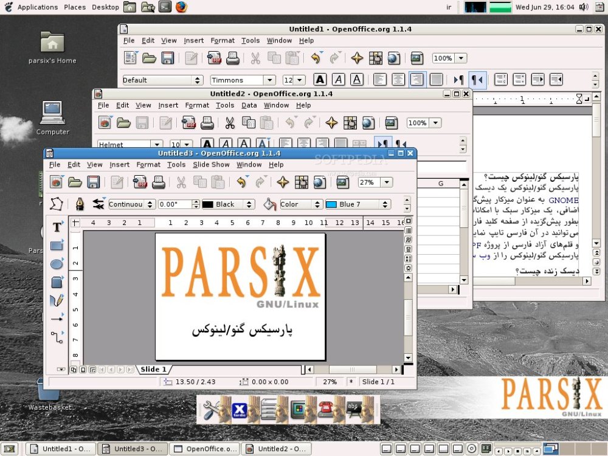Image resolution: width=608 pixels, height=456 pixels.
Task: Open Tools menu in Untitled1
Action: [250, 40]
